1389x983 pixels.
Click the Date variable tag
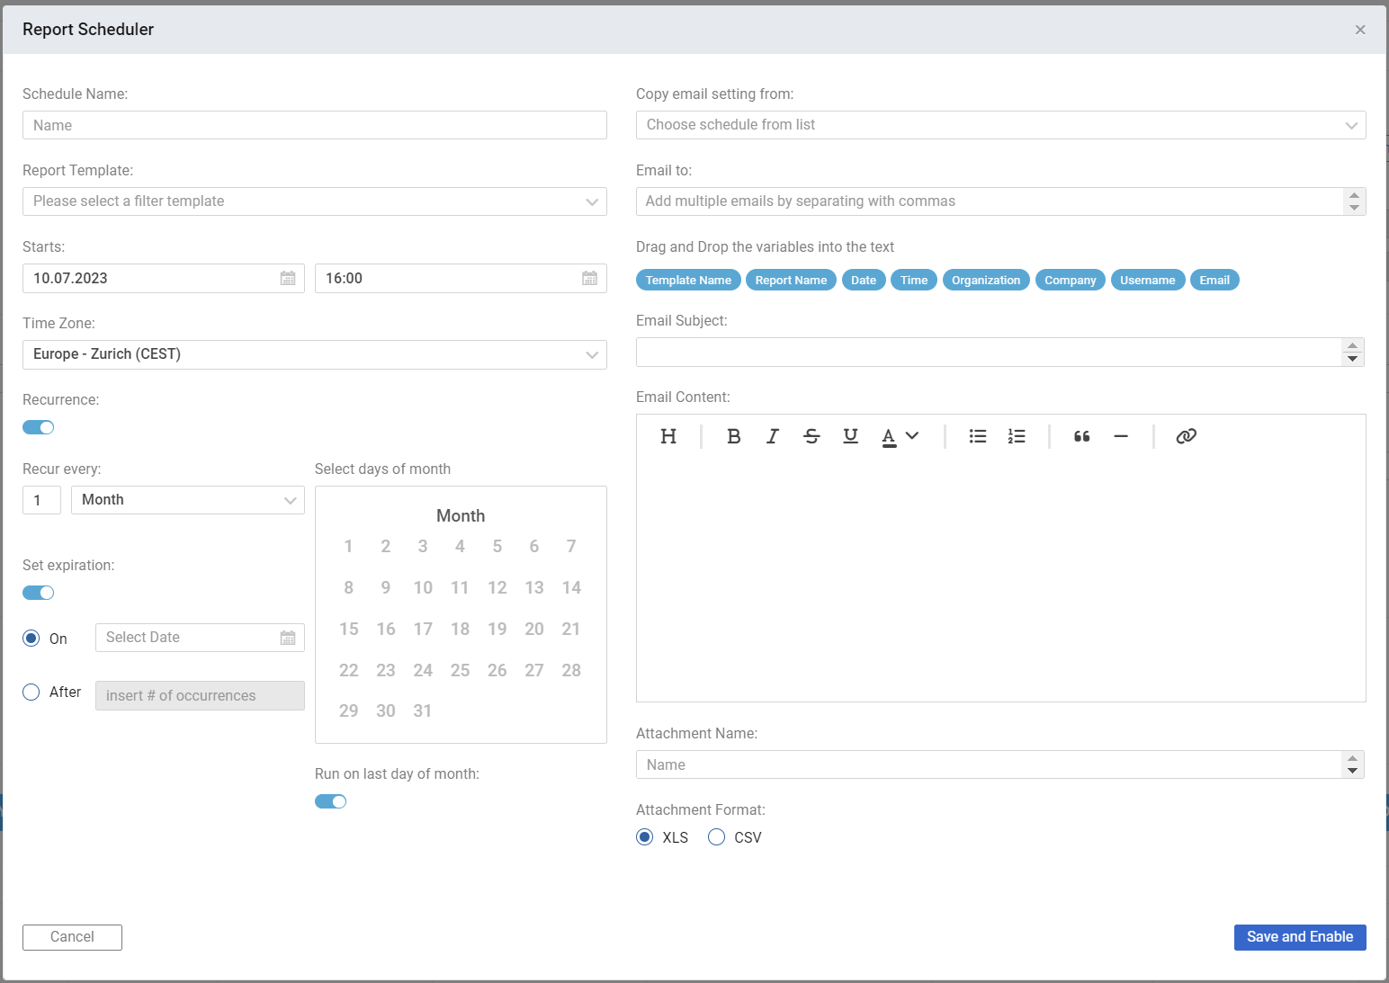[x=864, y=280]
